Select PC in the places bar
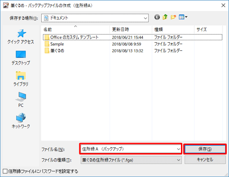229x177 pixels. click(x=21, y=100)
